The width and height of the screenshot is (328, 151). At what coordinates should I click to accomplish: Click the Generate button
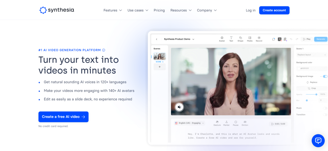pos(321,39)
